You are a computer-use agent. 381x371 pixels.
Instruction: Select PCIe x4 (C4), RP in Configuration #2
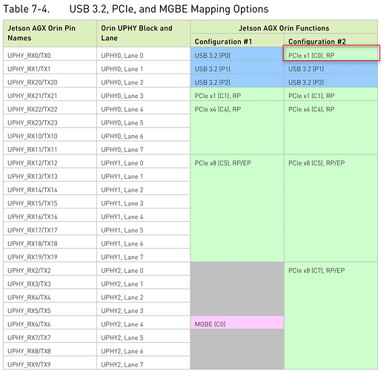(331, 128)
